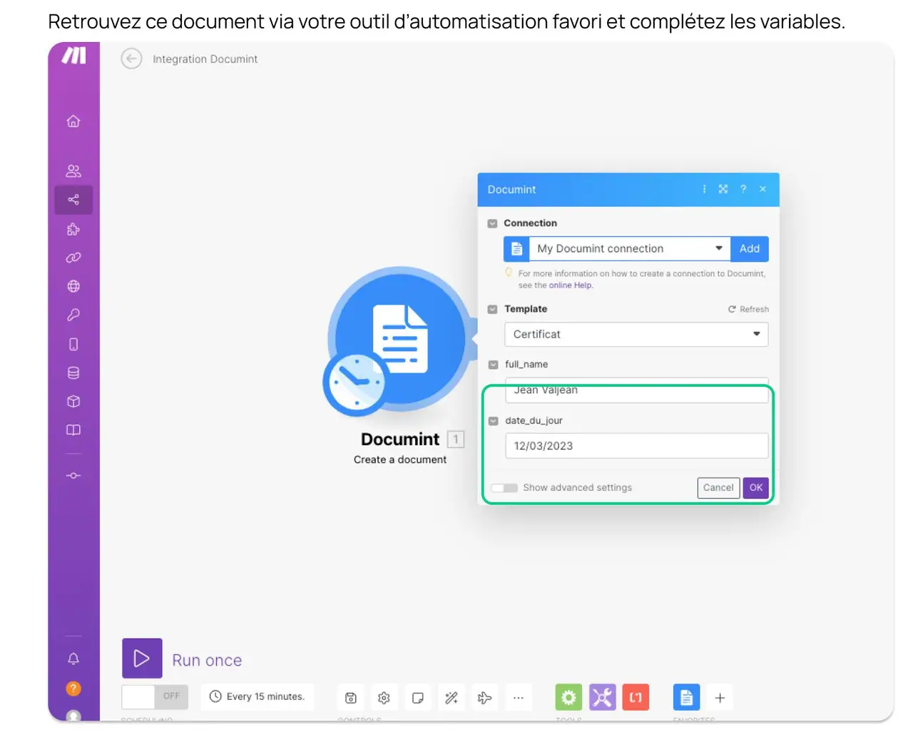This screenshot has width=913, height=737.
Task: Click the full_name field with Jean Valjean
Action: 636,390
